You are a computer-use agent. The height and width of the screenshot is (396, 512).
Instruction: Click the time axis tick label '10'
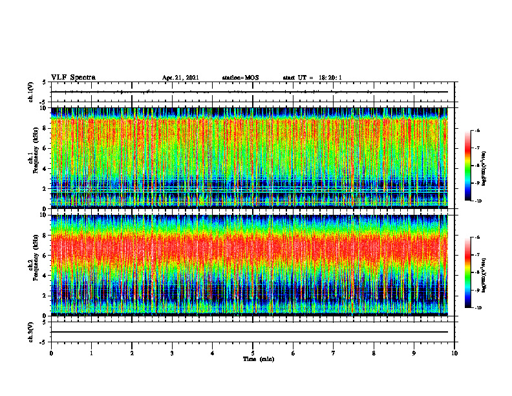(x=454, y=353)
